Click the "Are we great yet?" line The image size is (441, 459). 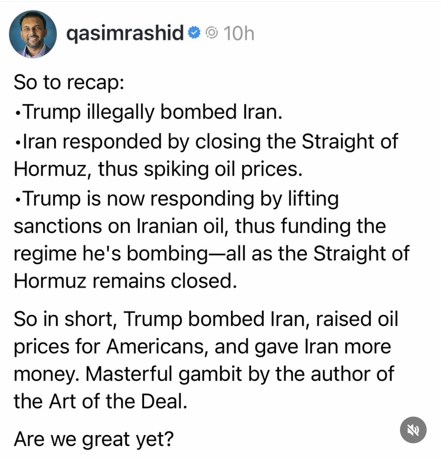94,439
